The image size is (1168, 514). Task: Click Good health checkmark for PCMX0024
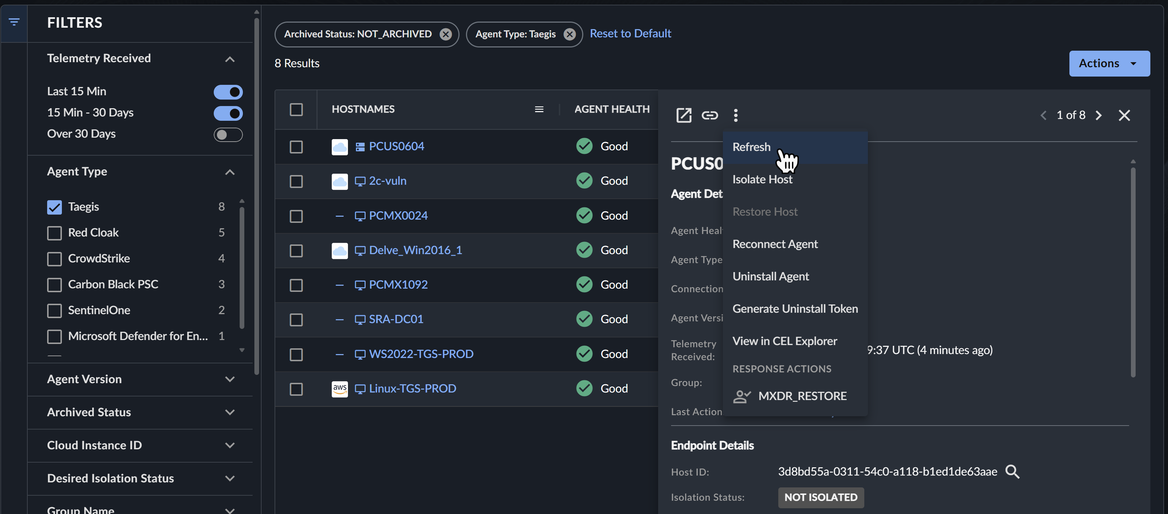[x=584, y=216]
